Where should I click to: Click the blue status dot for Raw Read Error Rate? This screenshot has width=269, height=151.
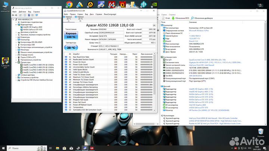66,57
